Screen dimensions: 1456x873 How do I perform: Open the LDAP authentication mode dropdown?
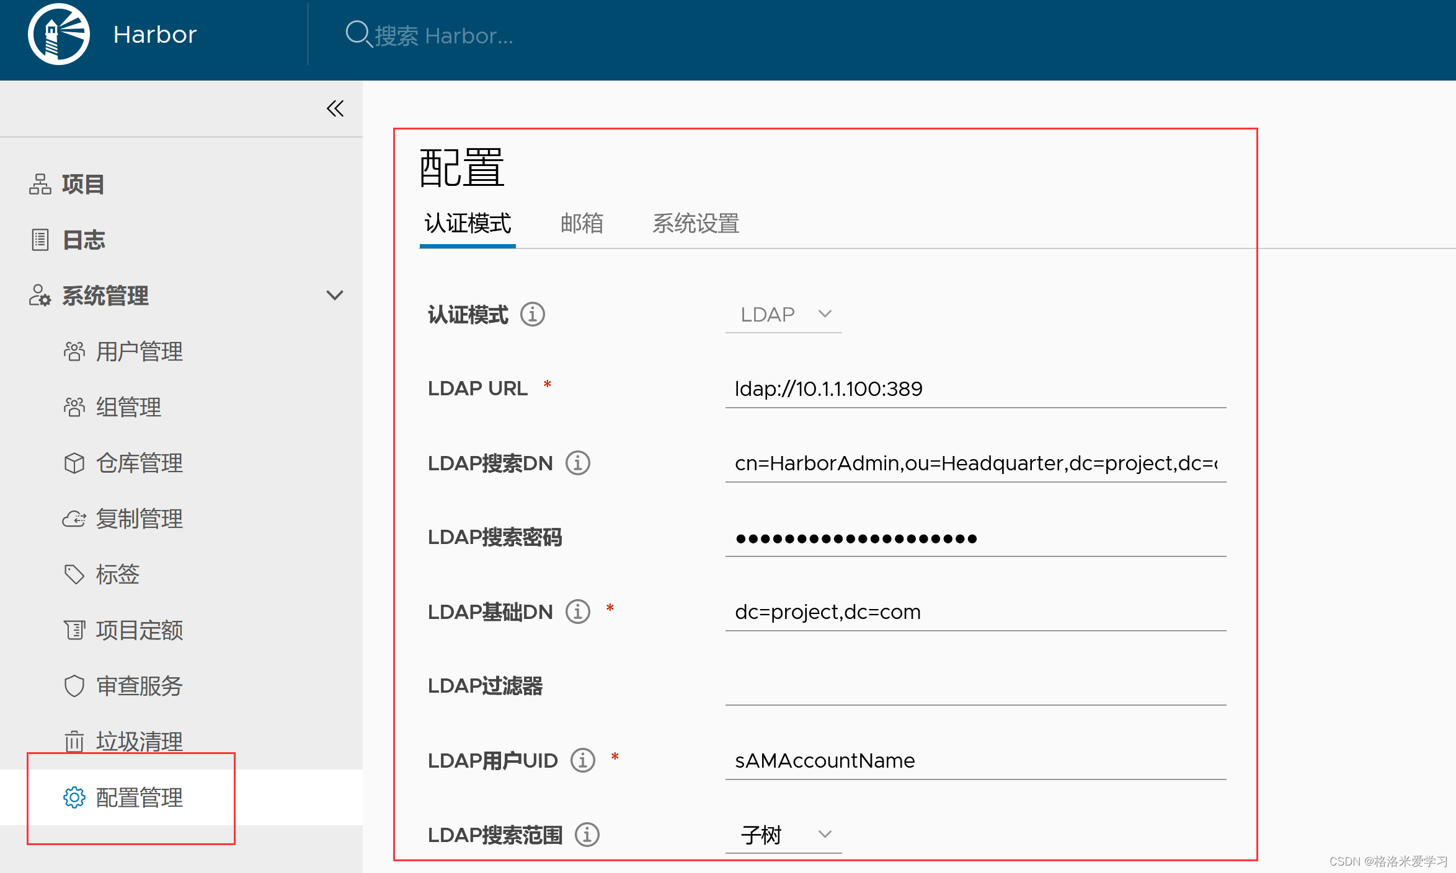pyautogui.click(x=784, y=315)
